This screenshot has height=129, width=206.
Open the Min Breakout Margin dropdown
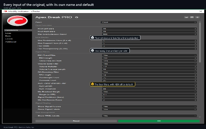[x=149, y=92]
